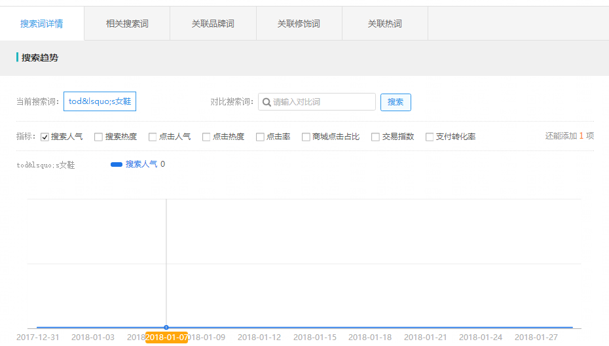Switch to the 相关搜索词 tab
Viewport: 609px width, 346px height.
127,24
